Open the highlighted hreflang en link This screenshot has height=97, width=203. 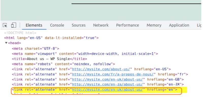(107, 89)
